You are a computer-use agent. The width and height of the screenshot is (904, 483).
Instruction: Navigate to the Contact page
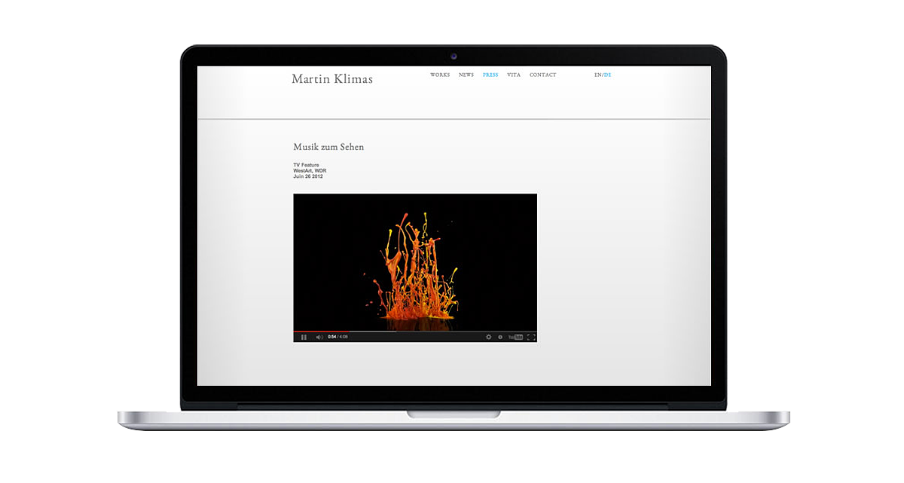(542, 75)
